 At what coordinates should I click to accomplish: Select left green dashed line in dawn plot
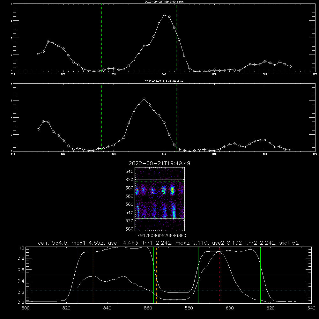point(101,38)
